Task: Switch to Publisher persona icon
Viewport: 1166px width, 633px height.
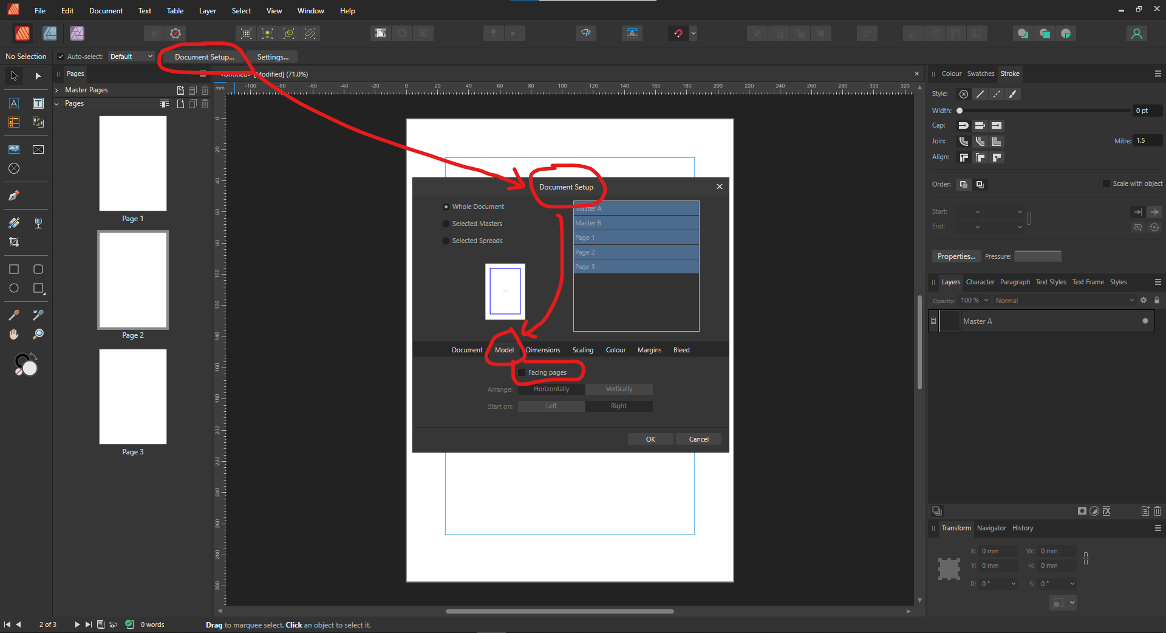Action: pos(22,33)
